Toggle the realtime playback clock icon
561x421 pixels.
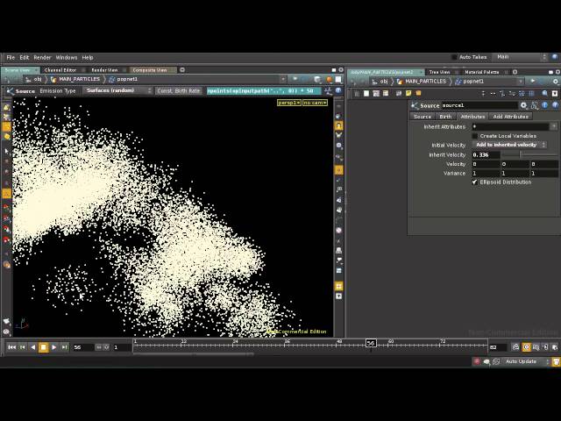[526, 347]
